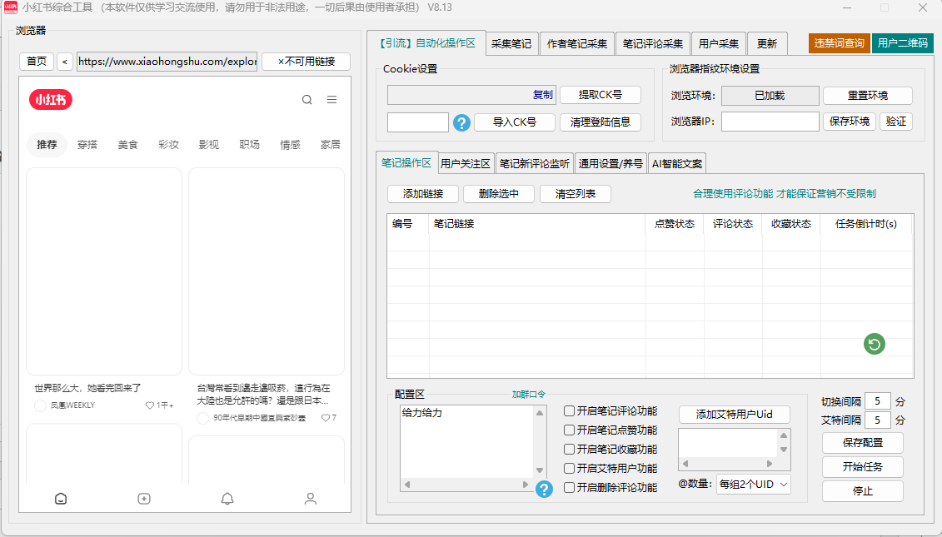Click the help icon next to 导入CK号
The width and height of the screenshot is (942, 537).
coord(461,122)
